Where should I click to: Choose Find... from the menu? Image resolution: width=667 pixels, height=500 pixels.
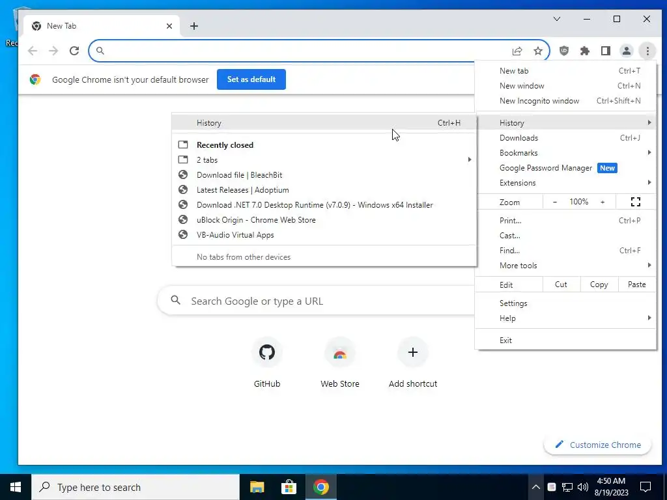point(566,251)
